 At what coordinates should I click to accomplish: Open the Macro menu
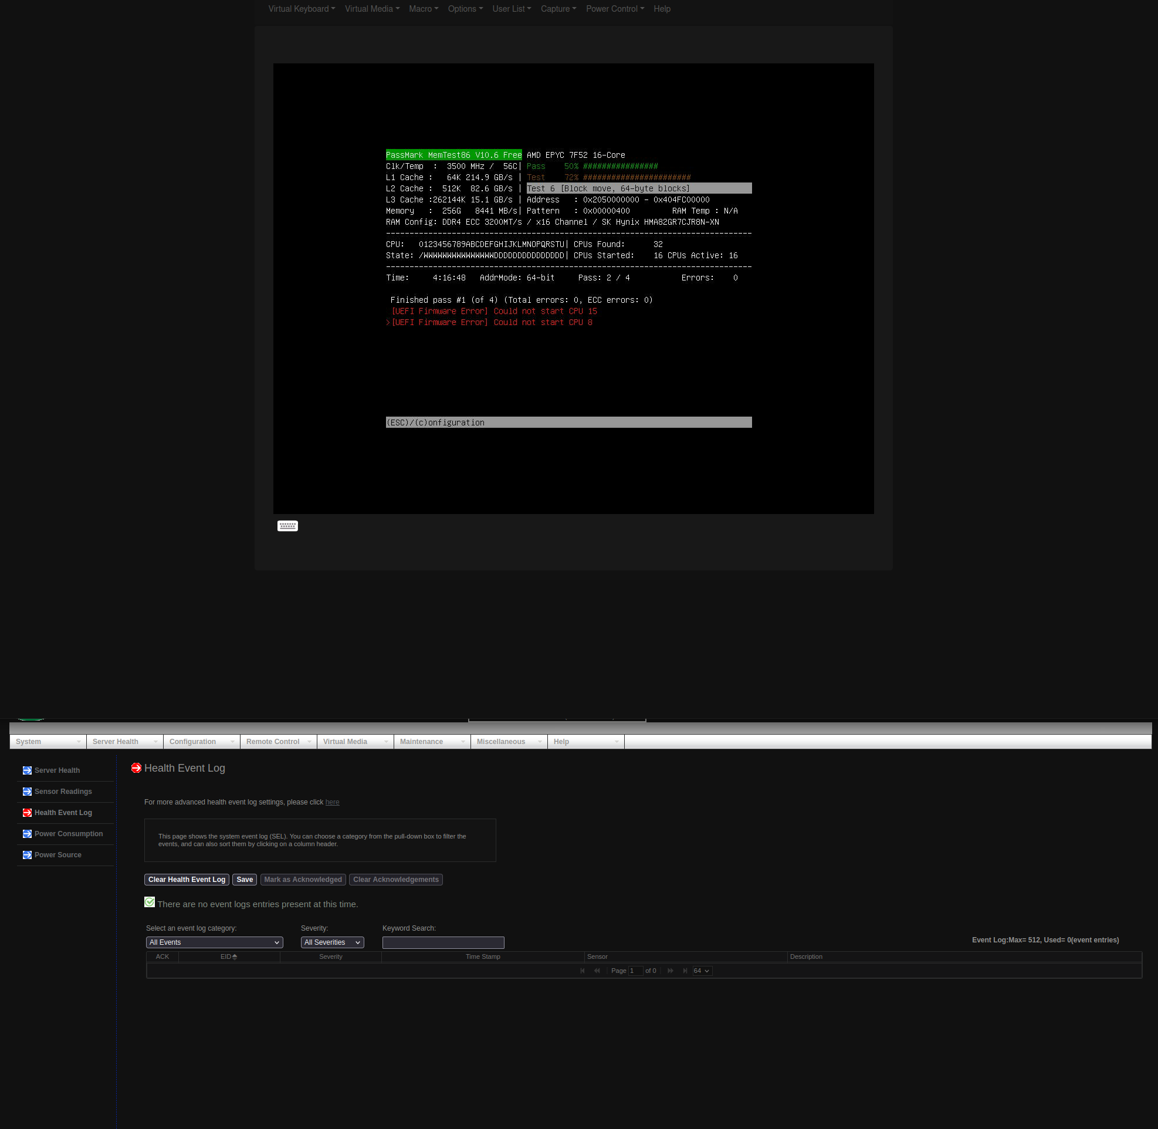424,9
